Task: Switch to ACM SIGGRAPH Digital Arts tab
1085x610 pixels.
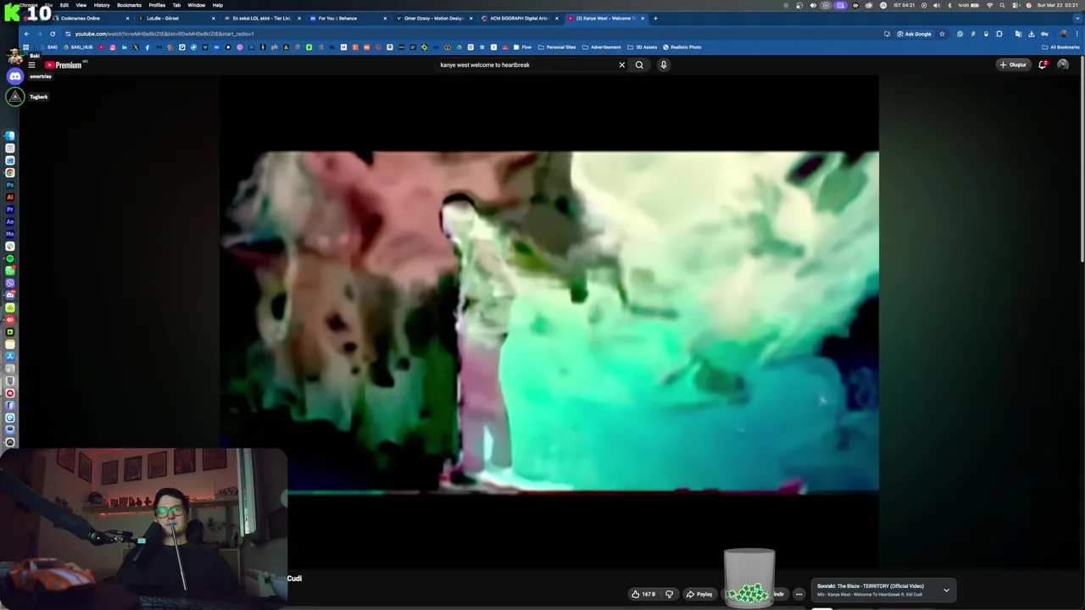Action: tap(519, 18)
